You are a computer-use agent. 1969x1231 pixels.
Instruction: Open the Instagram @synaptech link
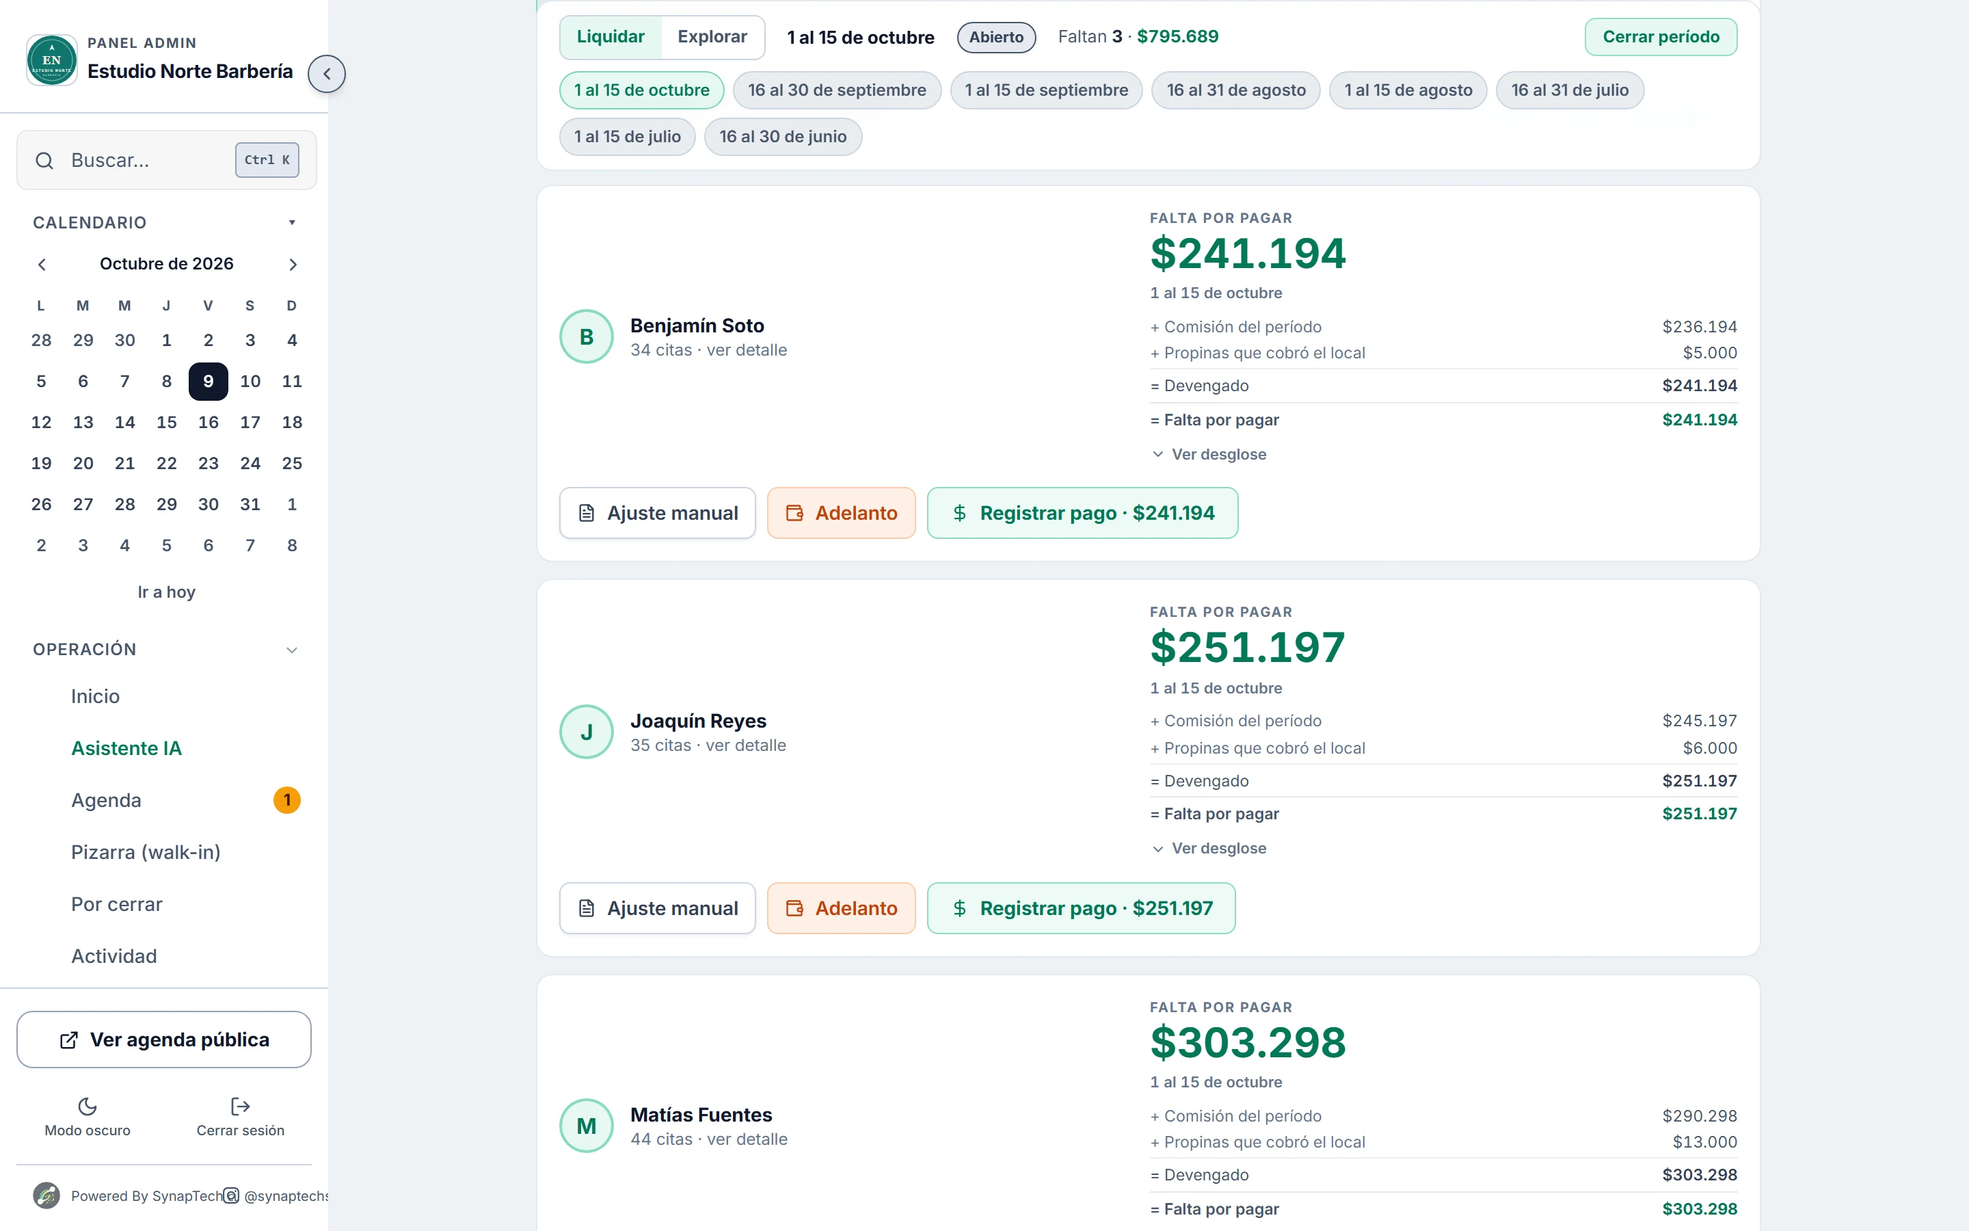[277, 1195]
